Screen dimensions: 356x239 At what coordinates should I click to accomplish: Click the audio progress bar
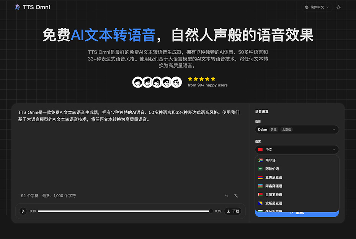(x=124, y=211)
